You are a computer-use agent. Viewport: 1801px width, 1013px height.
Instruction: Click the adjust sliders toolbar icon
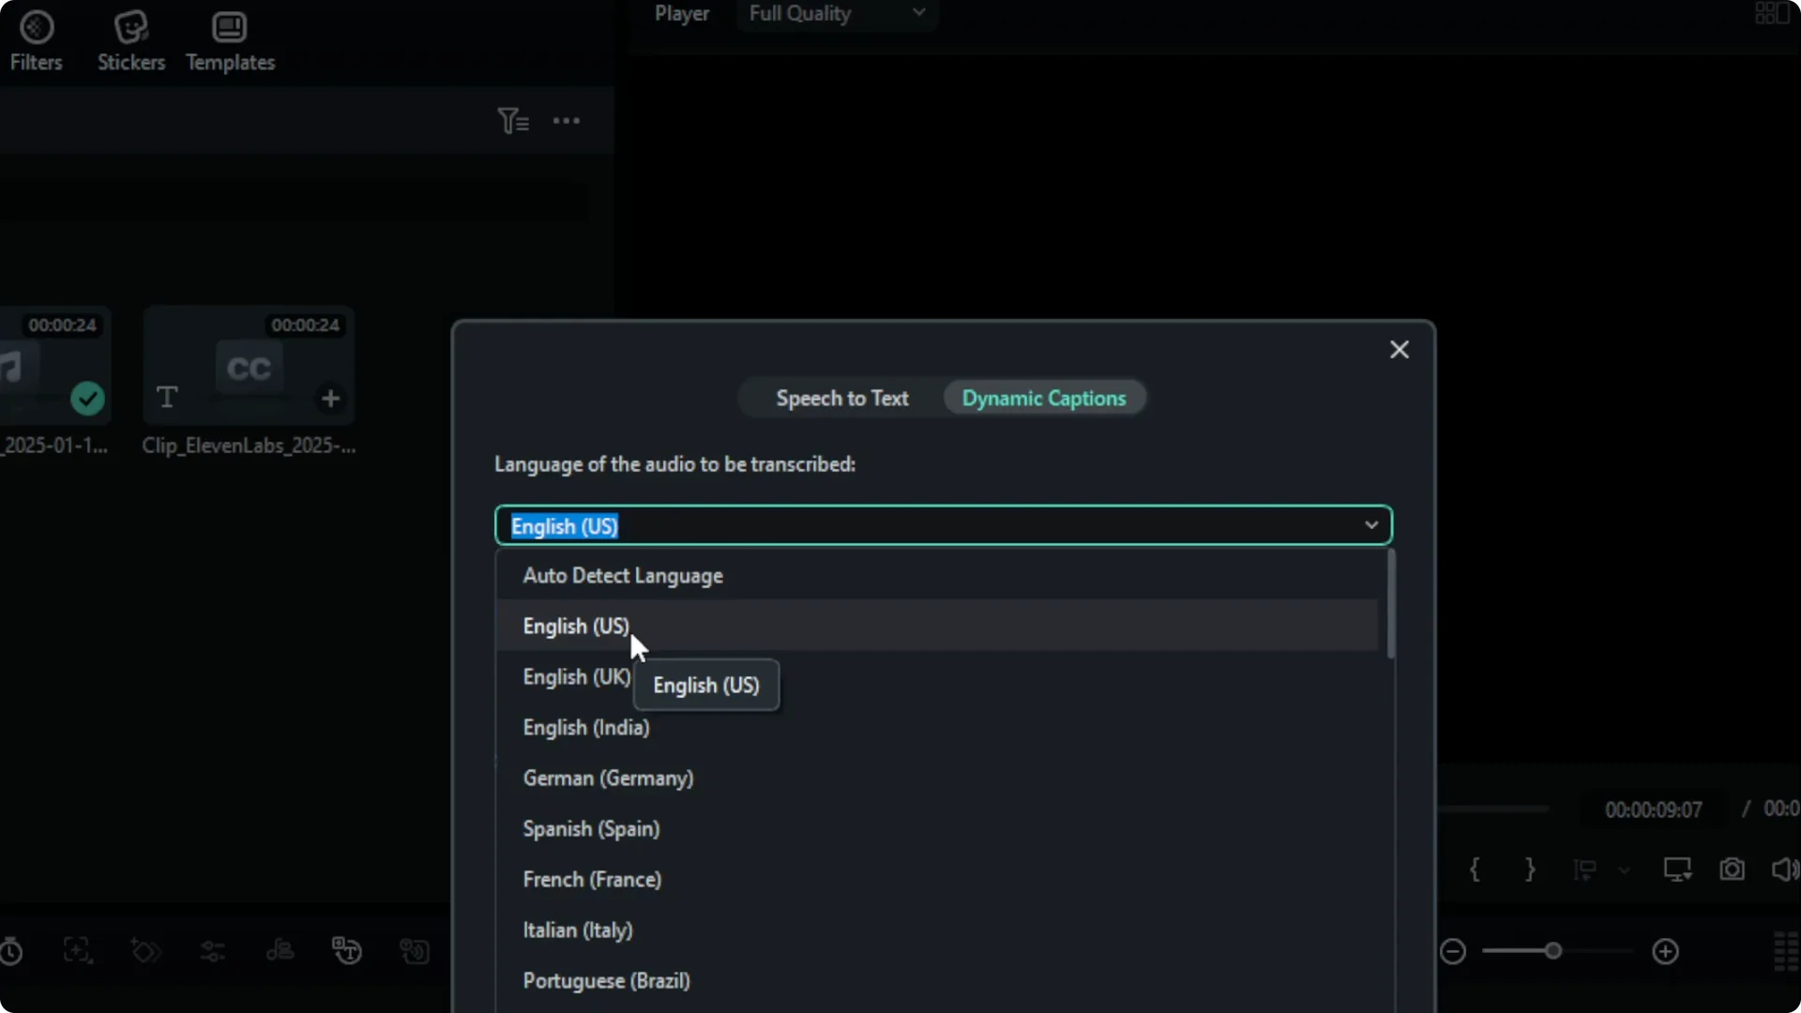point(213,952)
